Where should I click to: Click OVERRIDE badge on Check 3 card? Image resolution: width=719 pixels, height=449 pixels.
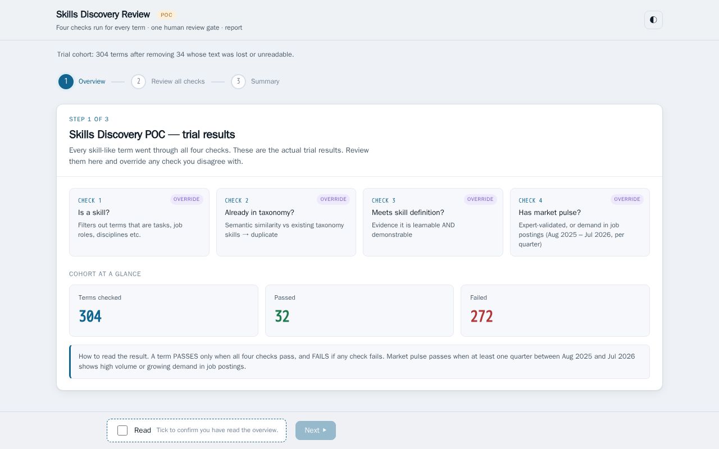tap(480, 199)
